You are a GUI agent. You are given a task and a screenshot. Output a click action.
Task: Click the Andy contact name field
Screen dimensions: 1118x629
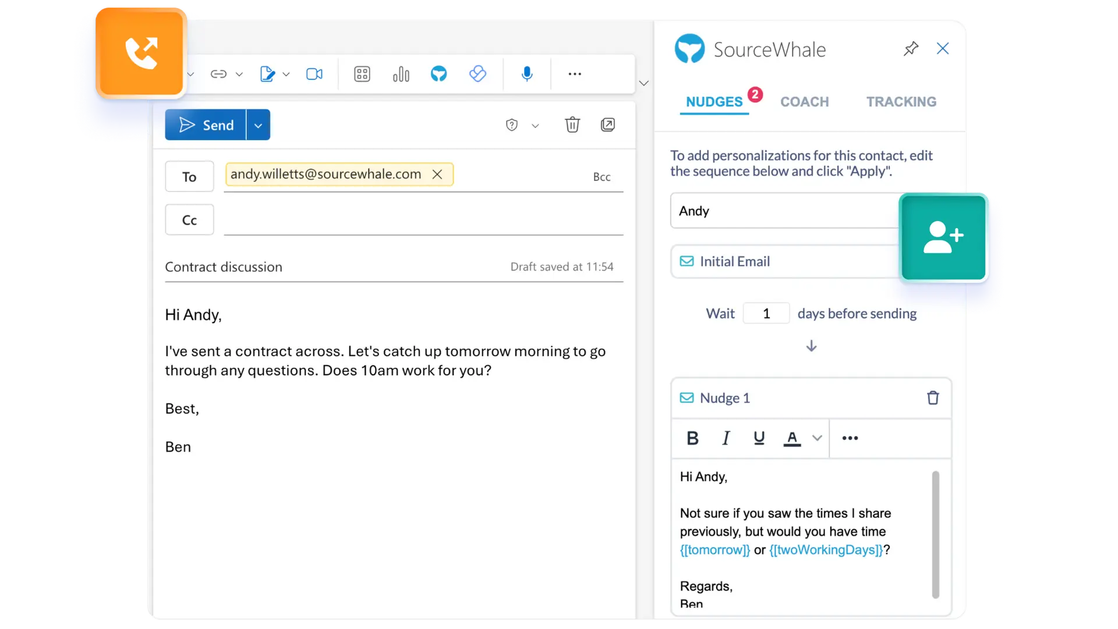click(785, 211)
